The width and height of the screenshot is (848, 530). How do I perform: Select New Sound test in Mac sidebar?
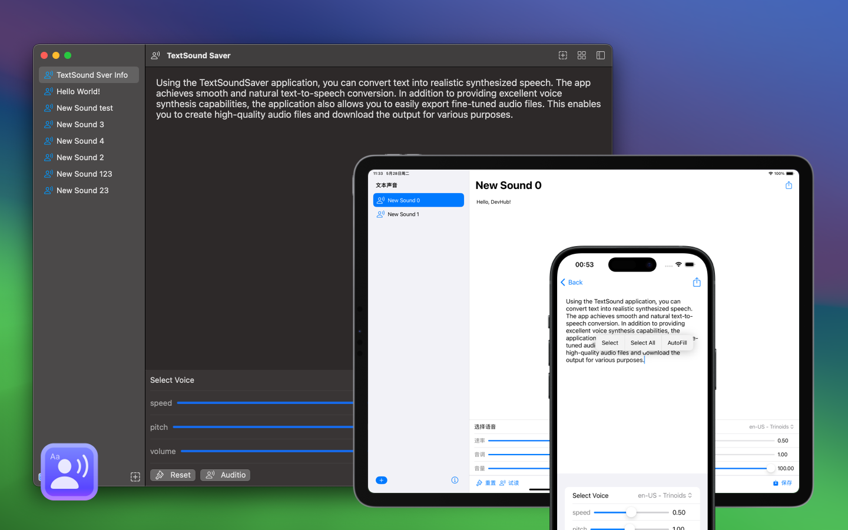click(x=89, y=108)
